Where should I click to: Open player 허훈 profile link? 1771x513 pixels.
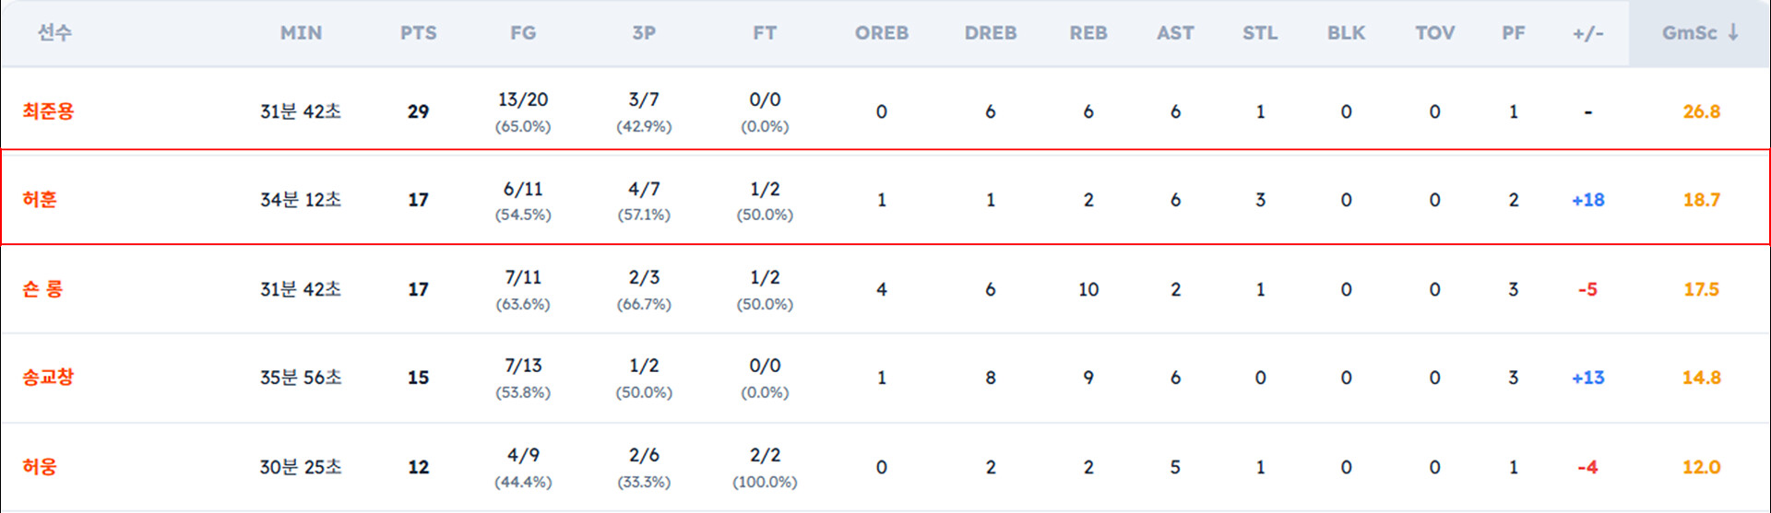40,200
